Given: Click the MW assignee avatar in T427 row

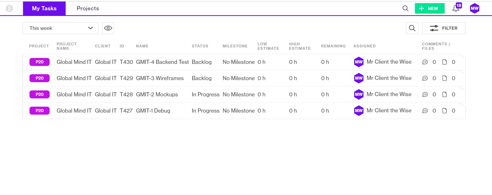Looking at the screenshot, I should tap(359, 111).
